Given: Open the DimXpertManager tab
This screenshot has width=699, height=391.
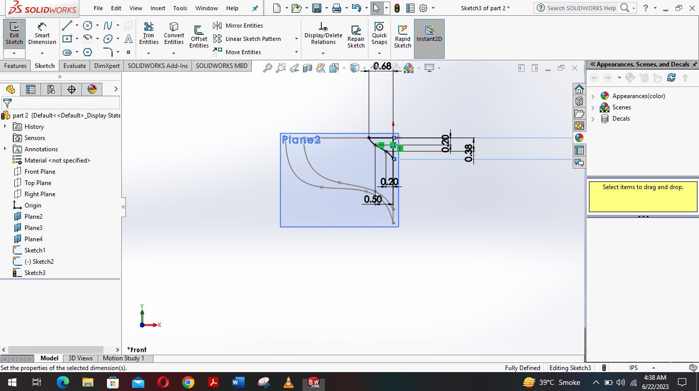Looking at the screenshot, I should coord(72,89).
